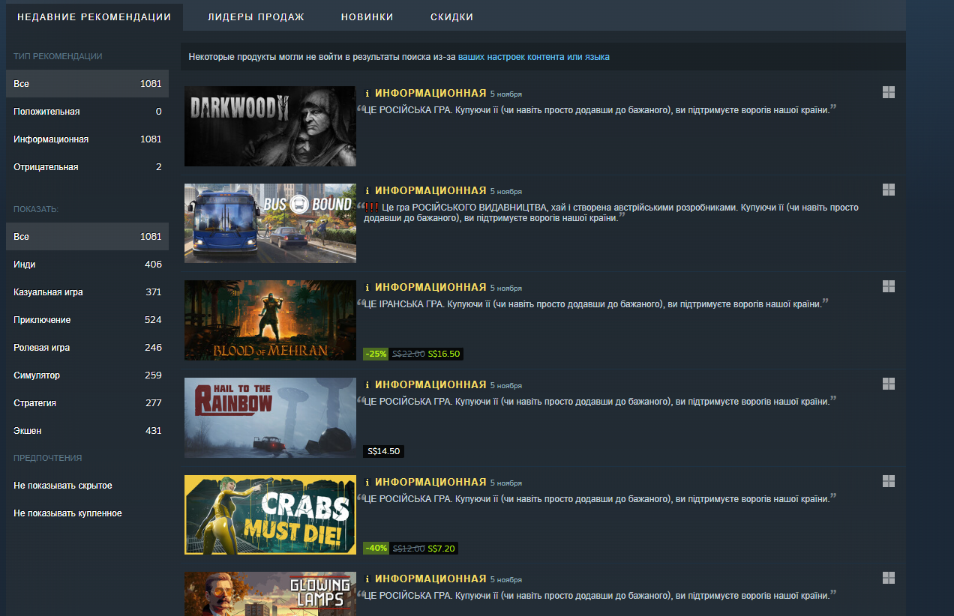Click the info icon beside Hail to the Rainbow recommendation

click(x=367, y=385)
